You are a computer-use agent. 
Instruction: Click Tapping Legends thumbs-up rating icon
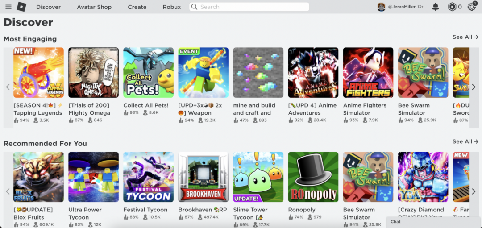[16, 120]
